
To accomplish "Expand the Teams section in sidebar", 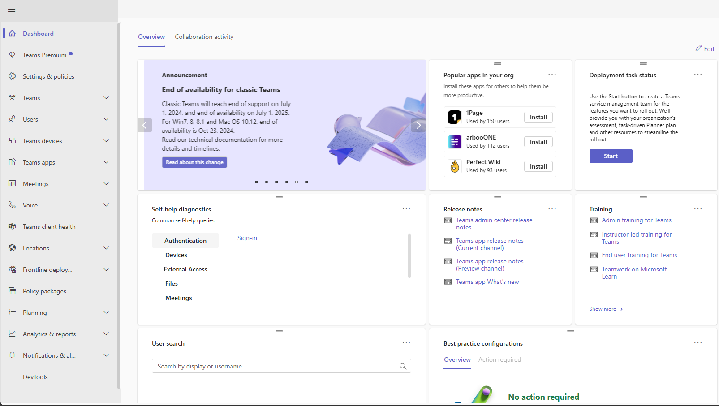I will [106, 98].
